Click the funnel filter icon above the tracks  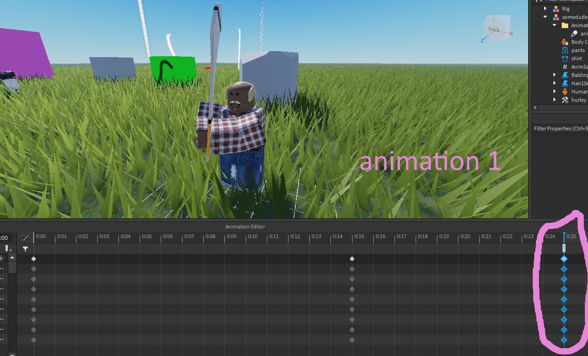(25, 249)
